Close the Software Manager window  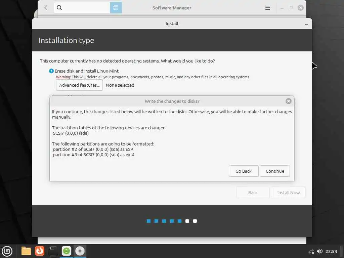pyautogui.click(x=300, y=8)
